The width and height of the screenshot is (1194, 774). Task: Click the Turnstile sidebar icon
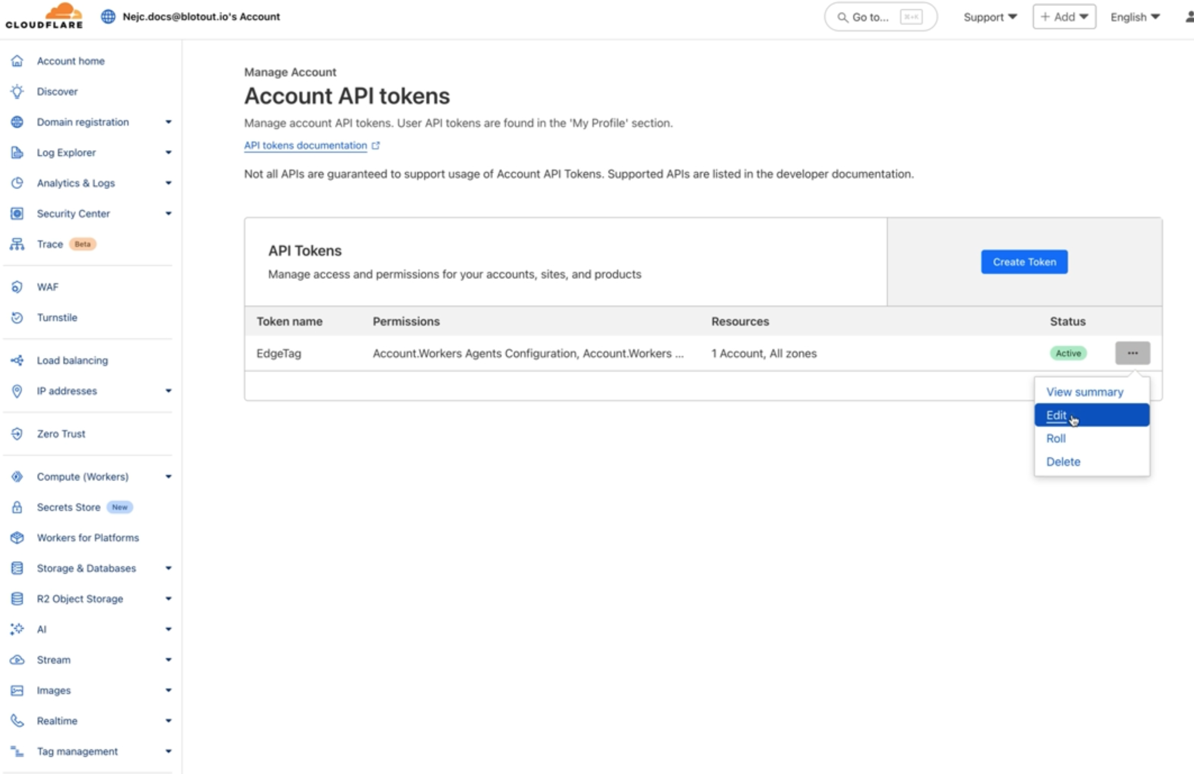[17, 317]
